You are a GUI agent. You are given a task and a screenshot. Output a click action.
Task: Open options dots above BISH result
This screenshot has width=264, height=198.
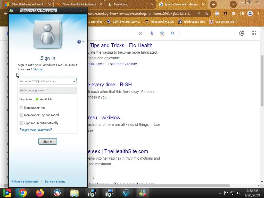pyautogui.click(x=90, y=77)
